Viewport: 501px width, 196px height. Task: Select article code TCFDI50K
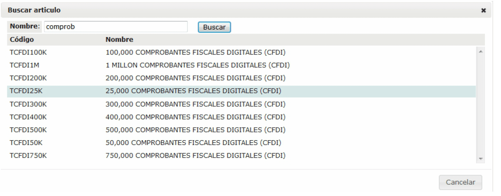click(x=26, y=142)
